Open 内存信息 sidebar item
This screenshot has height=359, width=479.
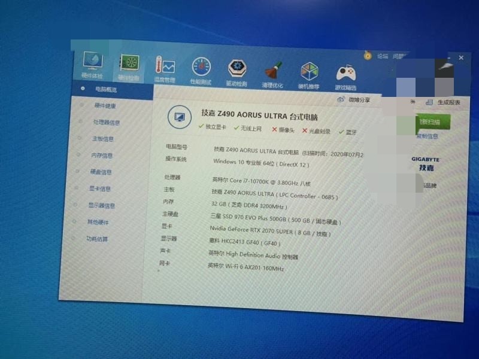pyautogui.click(x=102, y=156)
